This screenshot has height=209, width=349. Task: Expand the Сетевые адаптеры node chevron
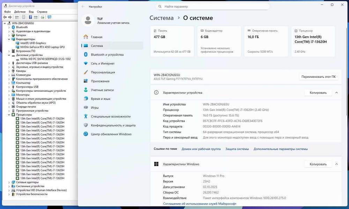[9, 182]
